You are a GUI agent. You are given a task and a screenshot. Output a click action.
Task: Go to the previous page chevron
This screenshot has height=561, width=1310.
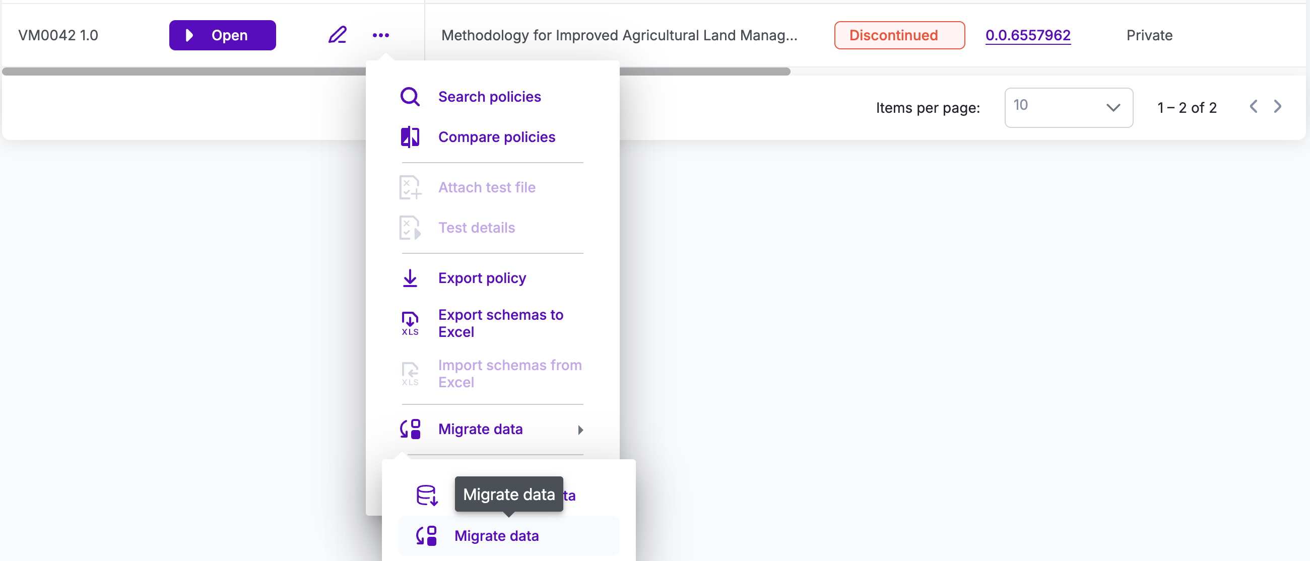(x=1254, y=107)
